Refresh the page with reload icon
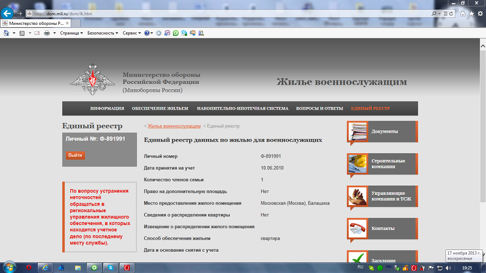This screenshot has width=486, height=273. tap(451, 14)
